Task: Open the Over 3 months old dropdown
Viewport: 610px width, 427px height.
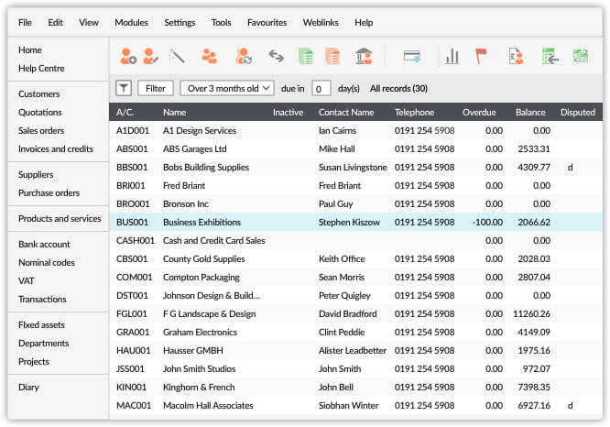Action: click(227, 88)
